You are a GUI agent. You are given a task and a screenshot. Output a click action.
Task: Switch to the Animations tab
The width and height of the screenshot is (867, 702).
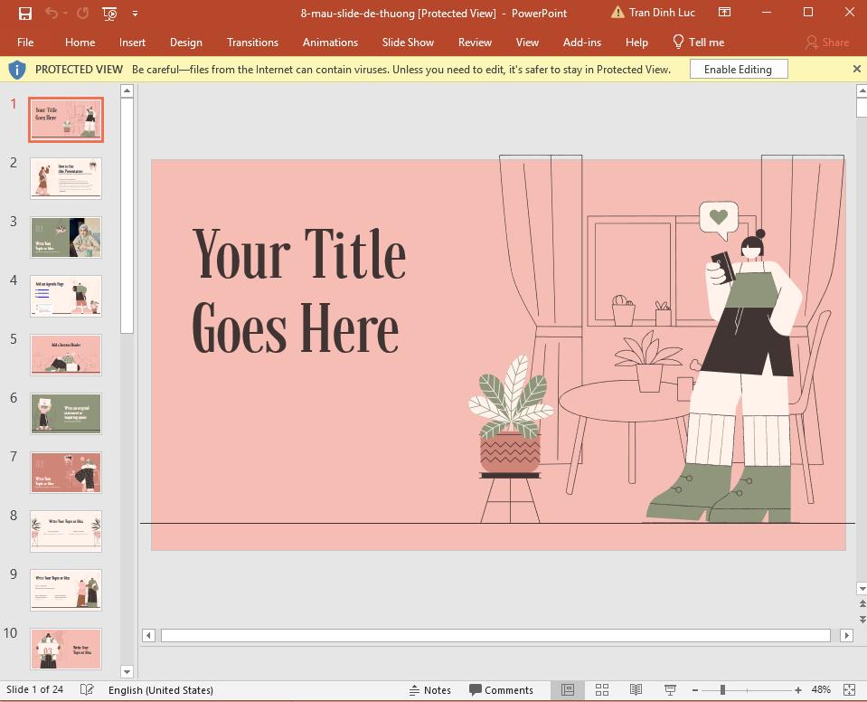(330, 42)
